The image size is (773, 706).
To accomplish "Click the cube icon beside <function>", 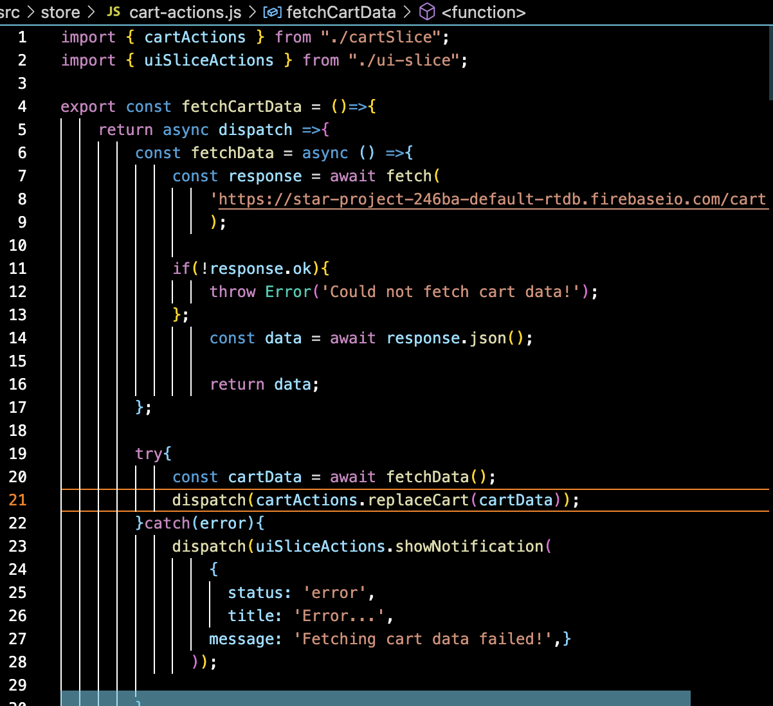I will 427,12.
